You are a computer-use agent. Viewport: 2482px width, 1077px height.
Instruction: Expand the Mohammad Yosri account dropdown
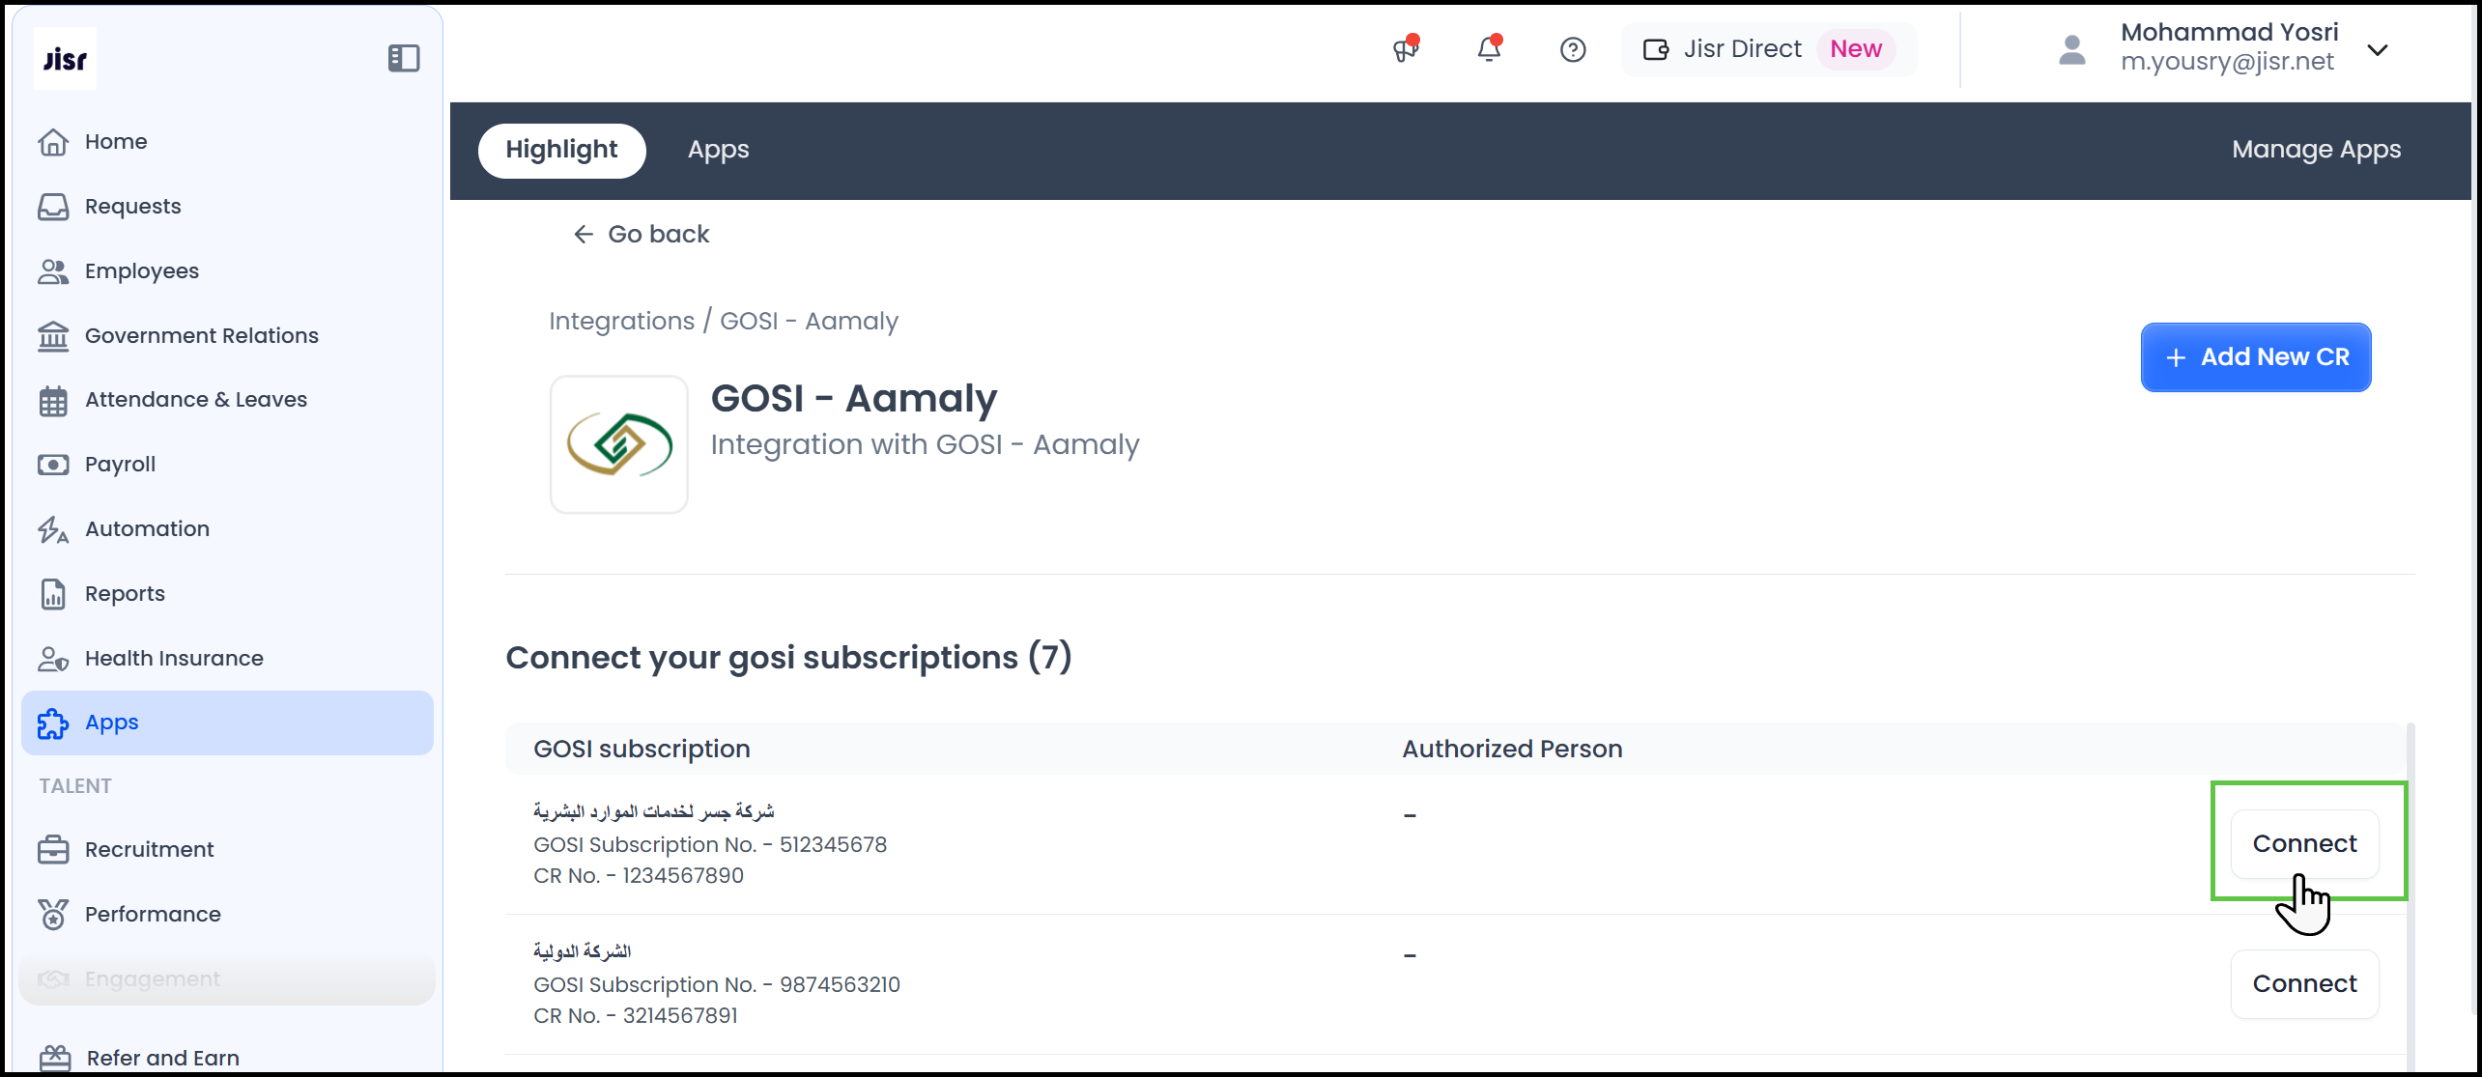tap(2377, 49)
